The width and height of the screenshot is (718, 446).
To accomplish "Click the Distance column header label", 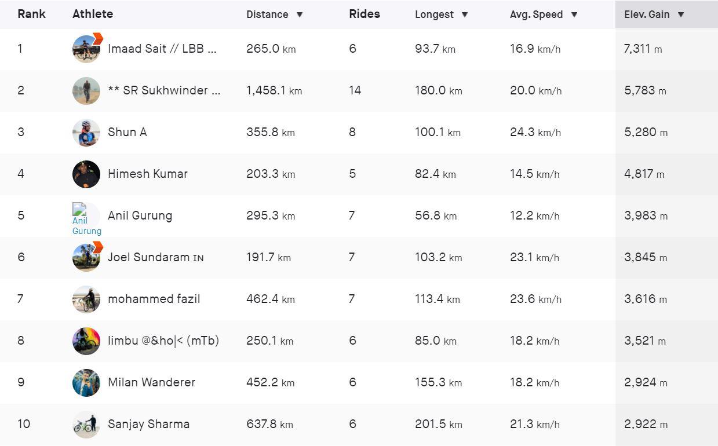I will (267, 14).
